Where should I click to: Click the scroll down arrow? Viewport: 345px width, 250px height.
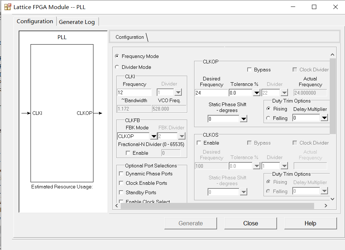[x=333, y=199]
